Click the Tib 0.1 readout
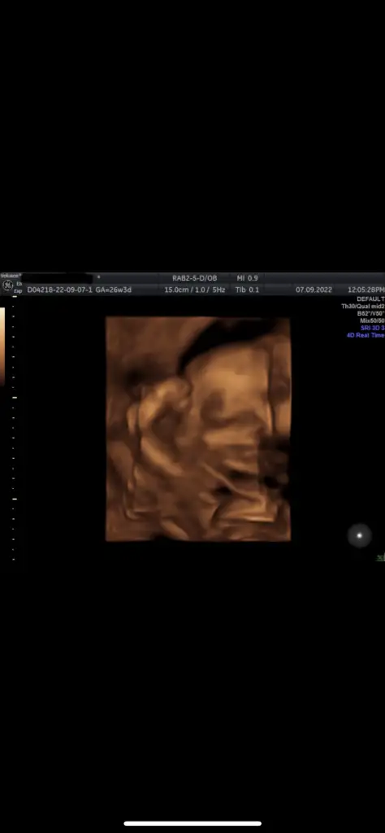Screen dimensions: 385x833 point(247,290)
